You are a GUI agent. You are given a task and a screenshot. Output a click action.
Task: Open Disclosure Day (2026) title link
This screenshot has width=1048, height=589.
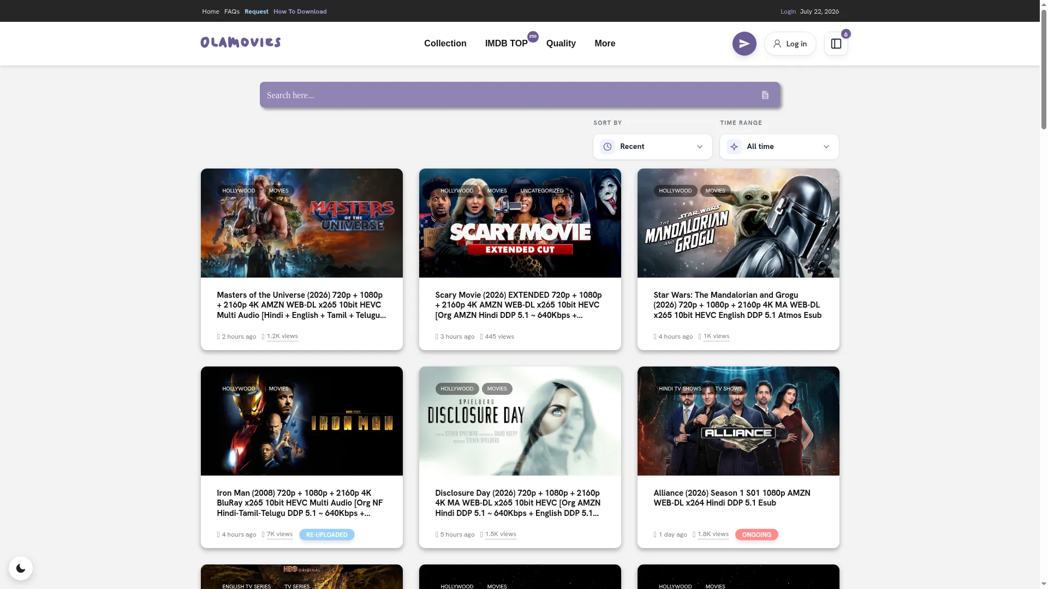518,503
